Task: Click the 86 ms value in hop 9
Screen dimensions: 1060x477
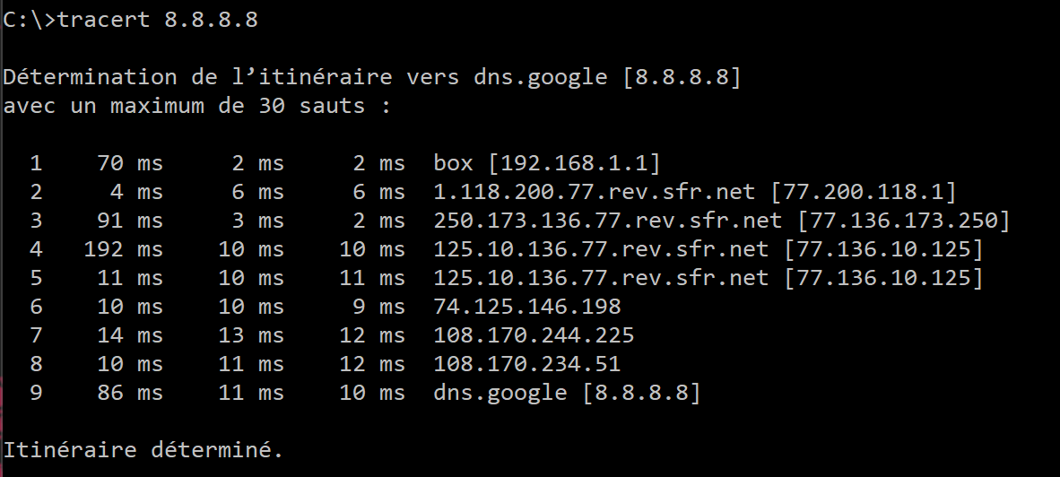Action: (131, 393)
